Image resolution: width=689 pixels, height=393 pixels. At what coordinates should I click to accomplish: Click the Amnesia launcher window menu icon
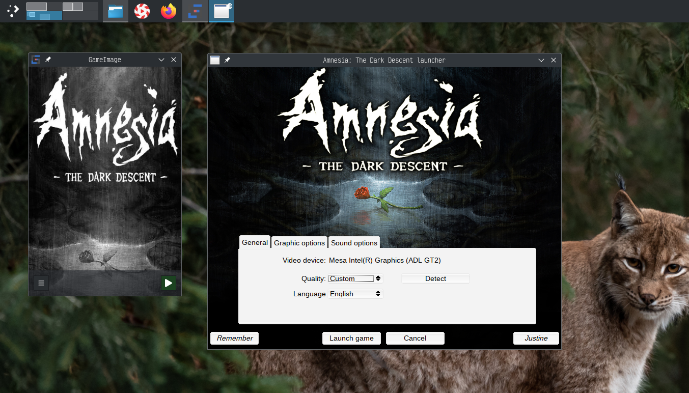[215, 60]
